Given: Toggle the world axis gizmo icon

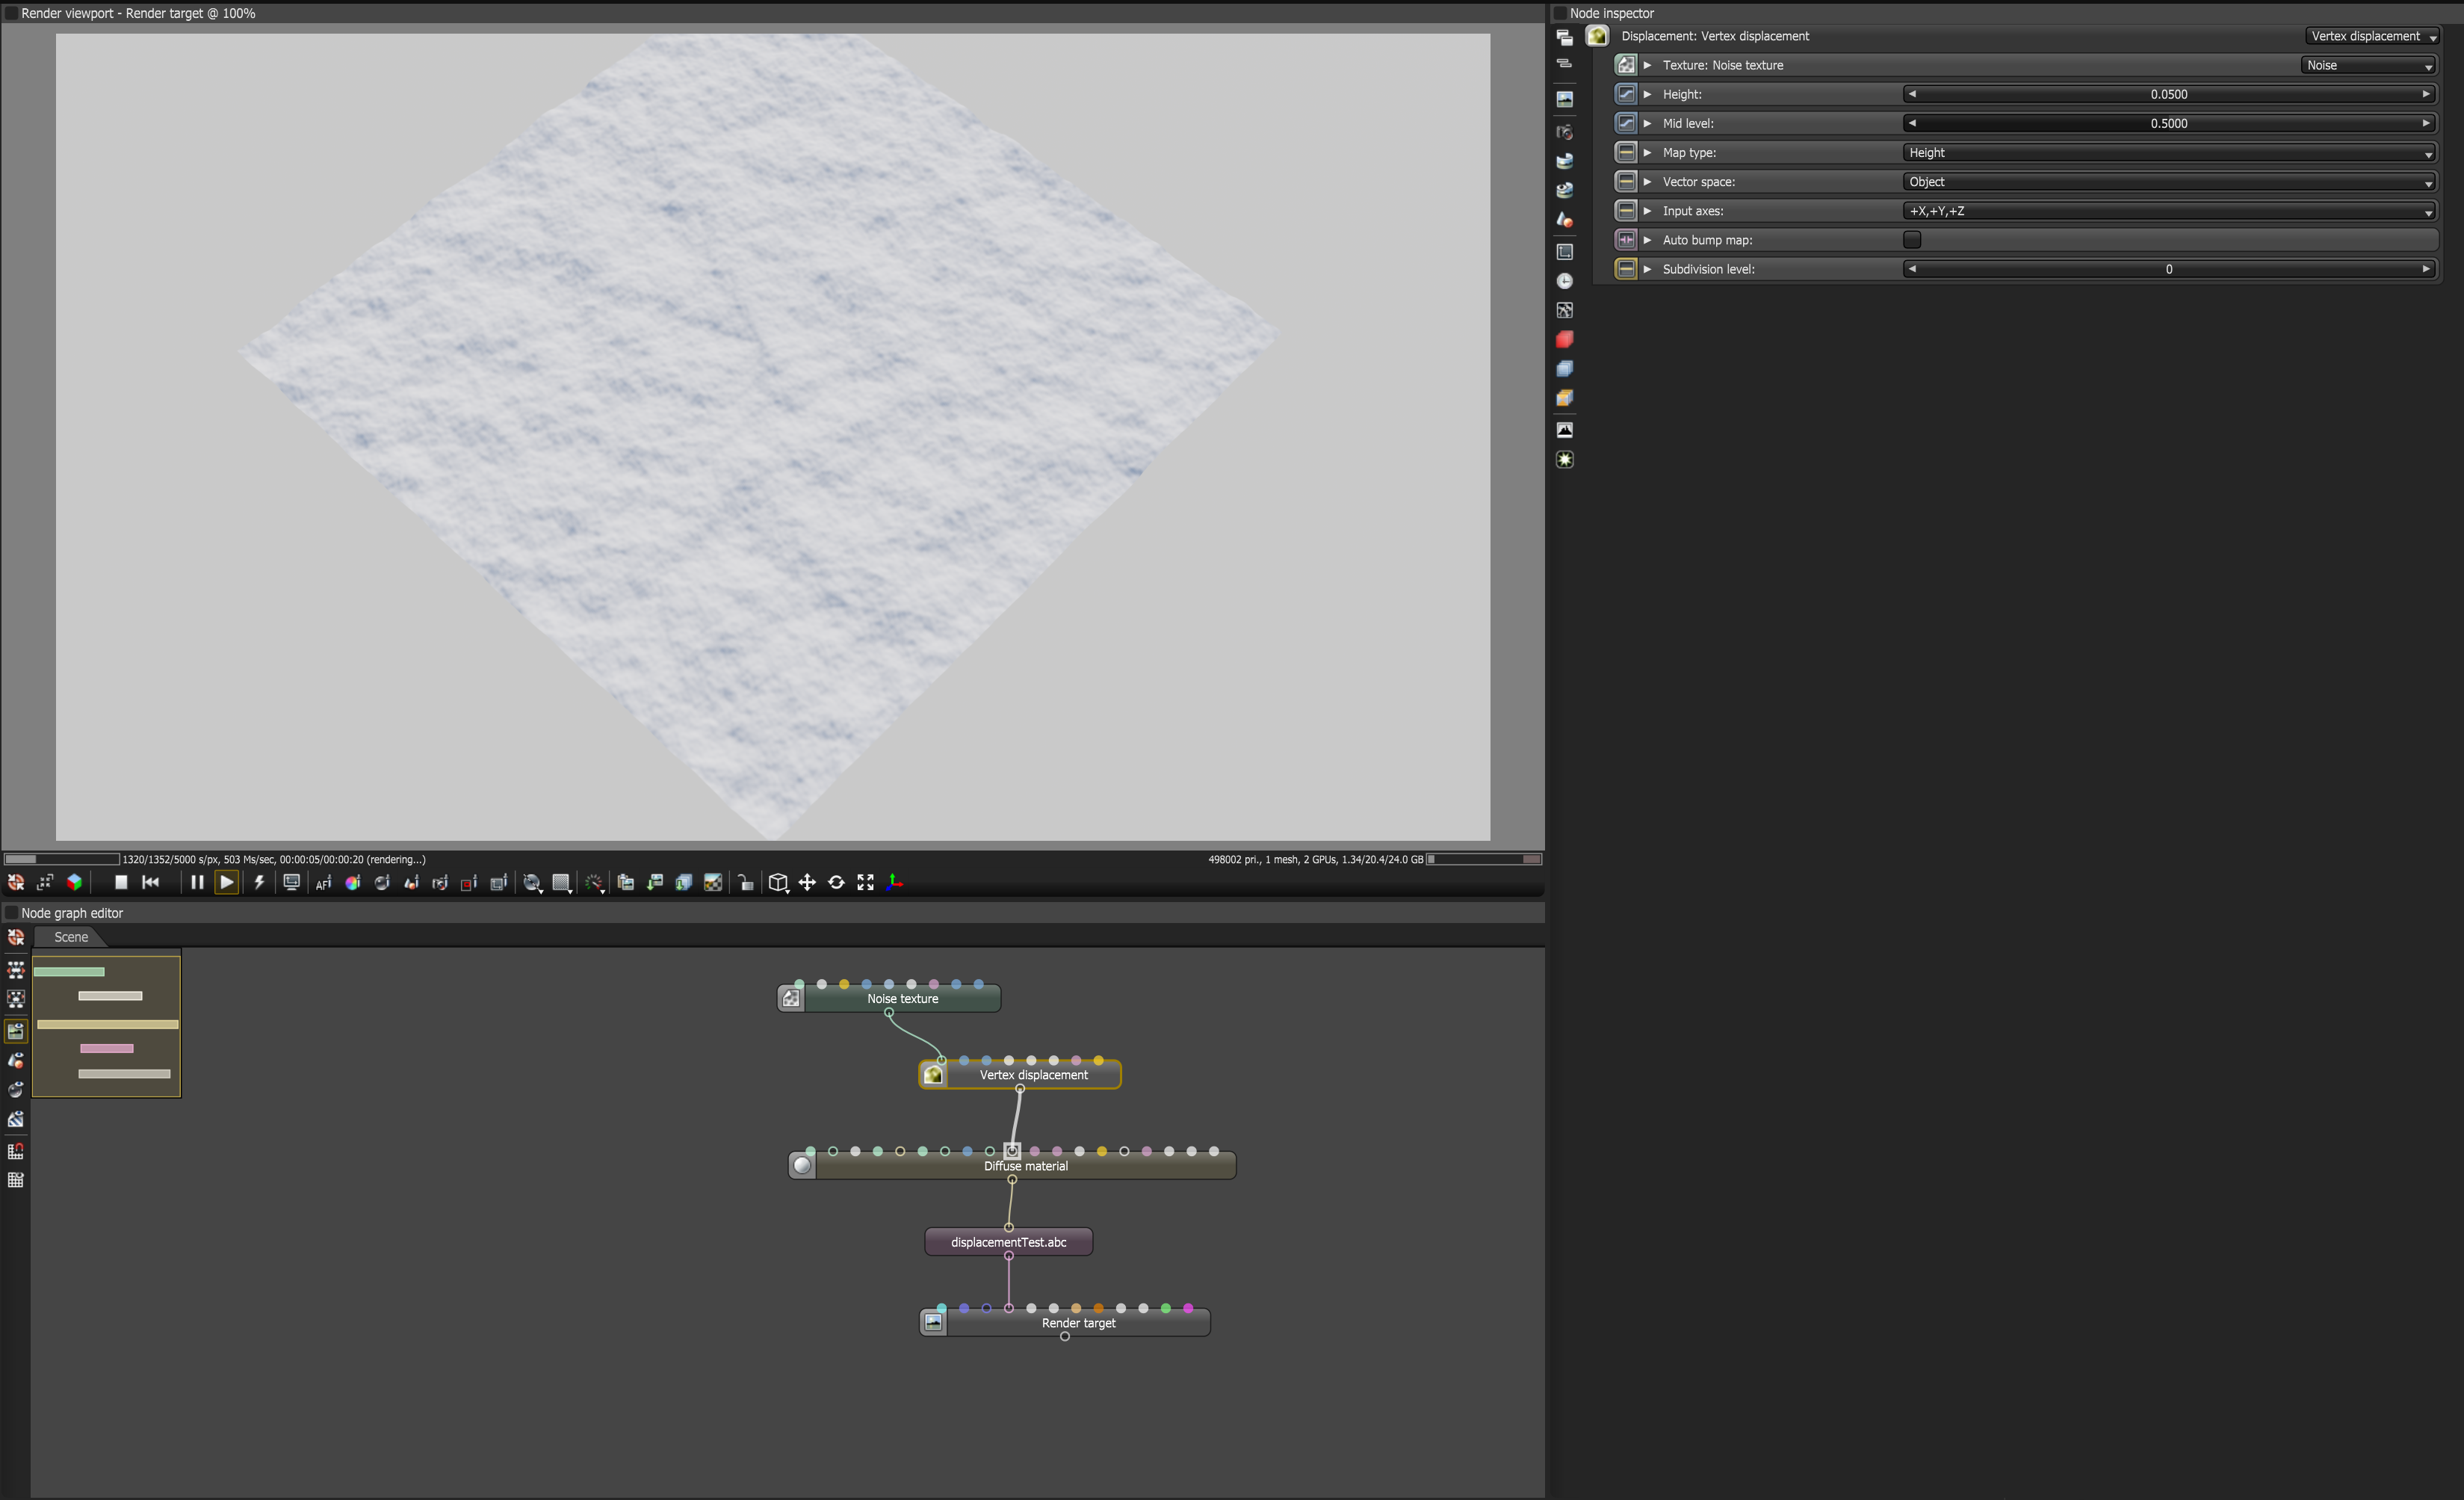Looking at the screenshot, I should (x=895, y=883).
